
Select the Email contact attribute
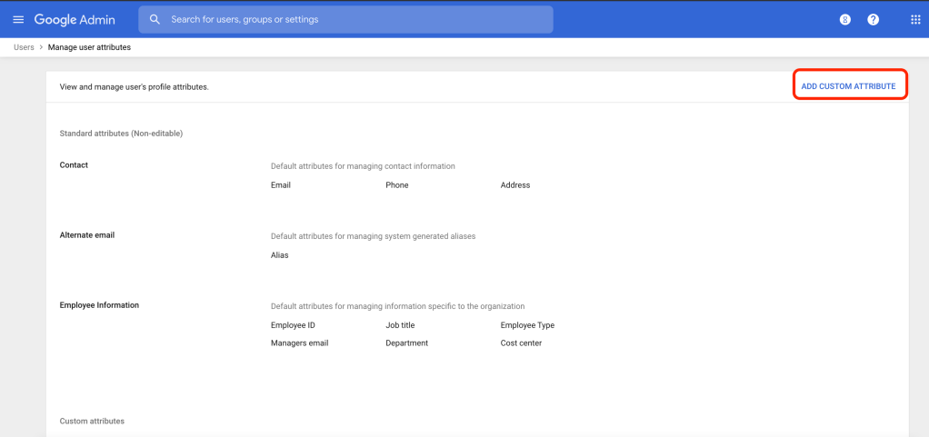281,185
